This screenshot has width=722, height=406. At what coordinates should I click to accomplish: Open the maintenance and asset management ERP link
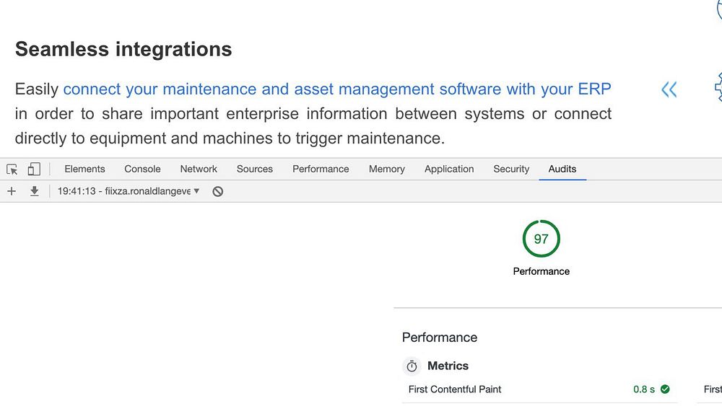pos(337,89)
